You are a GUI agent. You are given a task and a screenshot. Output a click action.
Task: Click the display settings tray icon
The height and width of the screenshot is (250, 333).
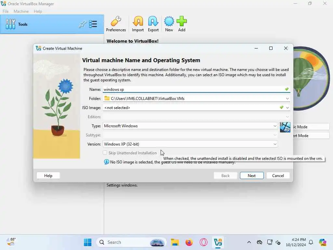coord(270,242)
